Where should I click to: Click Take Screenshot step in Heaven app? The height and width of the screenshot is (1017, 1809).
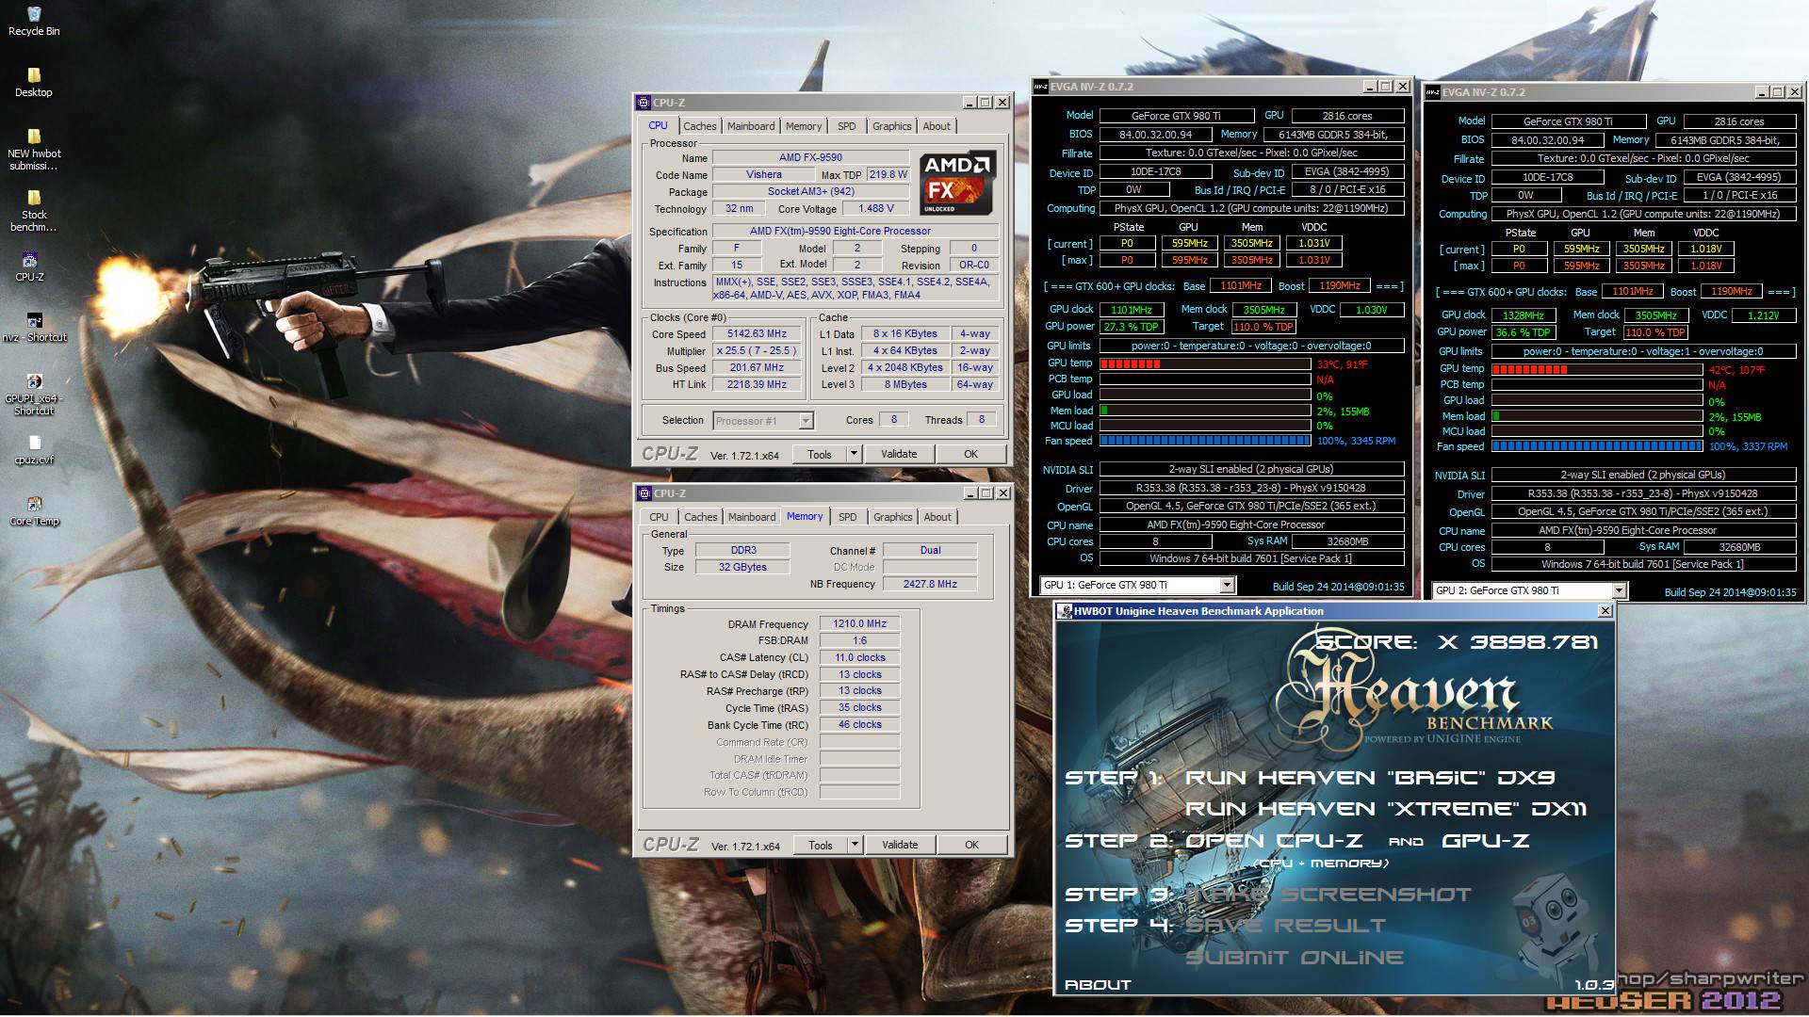(1328, 895)
